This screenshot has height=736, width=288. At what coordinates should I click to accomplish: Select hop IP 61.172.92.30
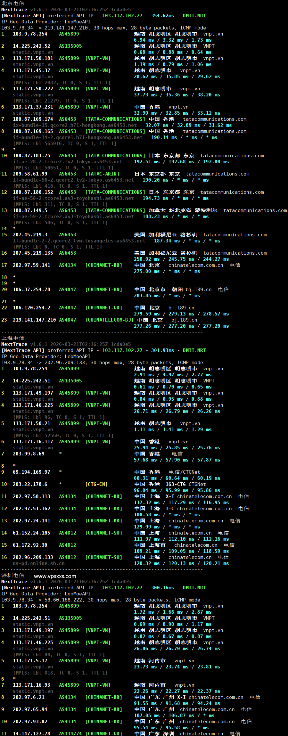[30, 545]
